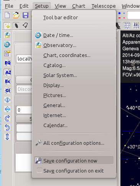Click Save configuration now

(x=74, y=161)
